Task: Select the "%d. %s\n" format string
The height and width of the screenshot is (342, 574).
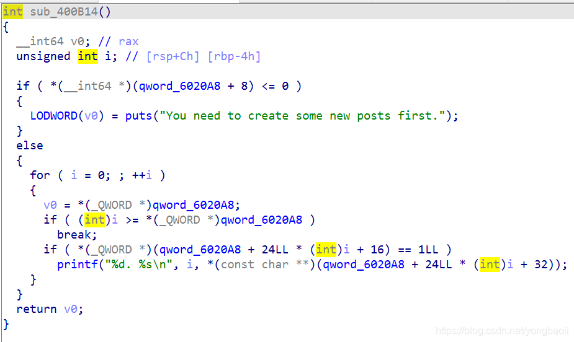Action: (139, 265)
